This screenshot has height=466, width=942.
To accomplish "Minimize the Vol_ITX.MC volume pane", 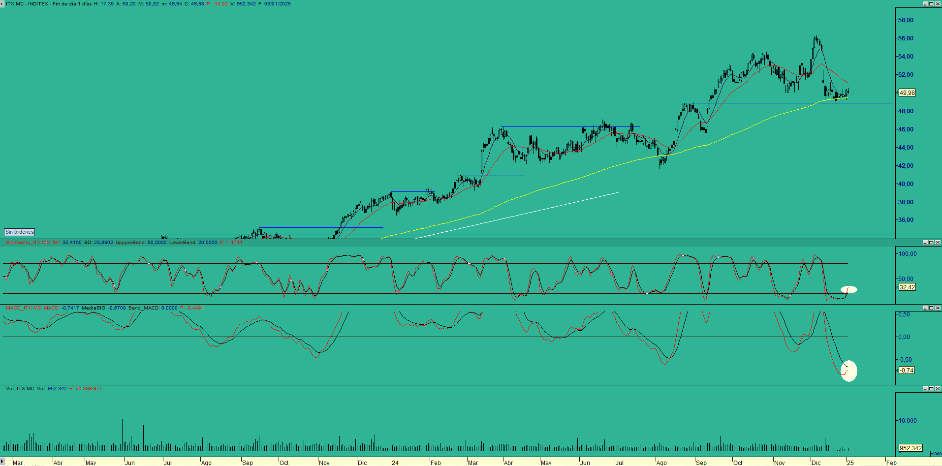I will (x=925, y=388).
